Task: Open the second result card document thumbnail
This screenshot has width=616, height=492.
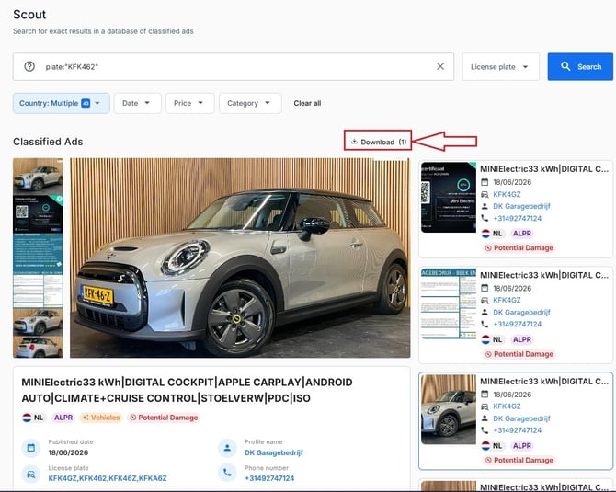Action: click(x=449, y=303)
